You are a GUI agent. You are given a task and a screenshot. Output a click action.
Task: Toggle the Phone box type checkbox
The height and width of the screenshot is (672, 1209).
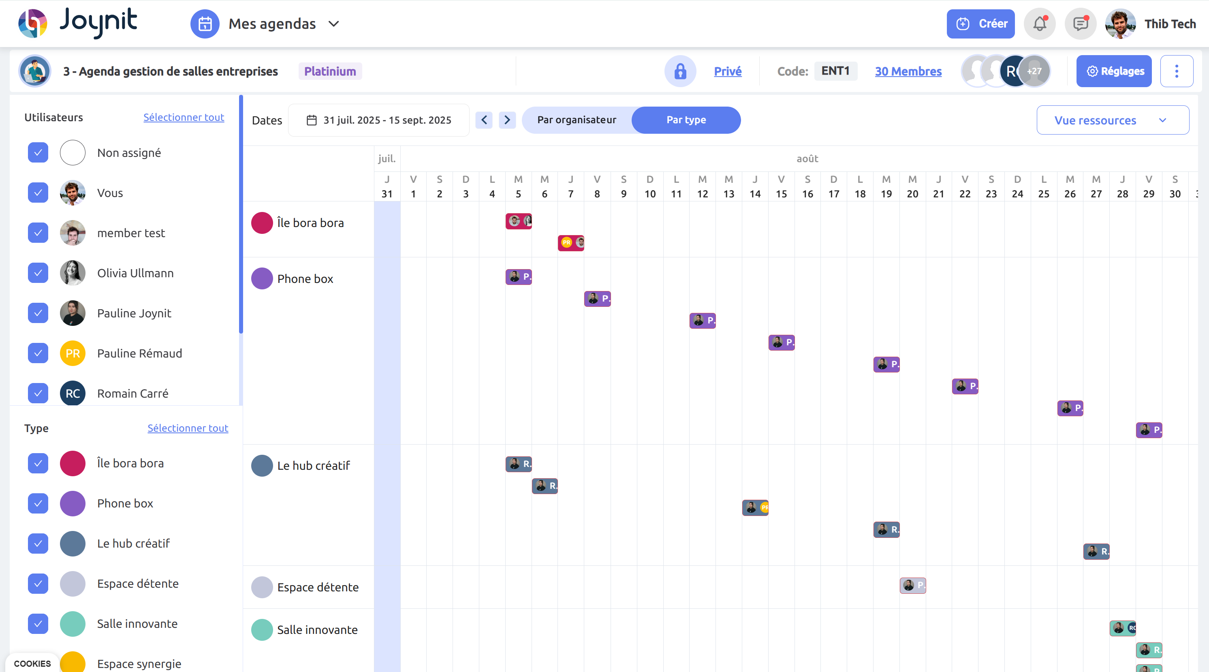point(38,503)
